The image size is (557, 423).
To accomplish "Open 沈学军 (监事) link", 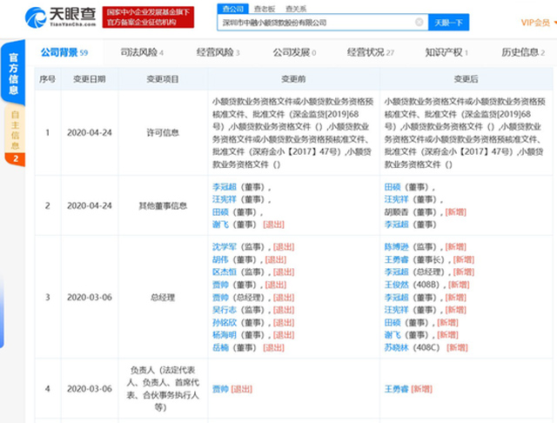I will click(225, 247).
